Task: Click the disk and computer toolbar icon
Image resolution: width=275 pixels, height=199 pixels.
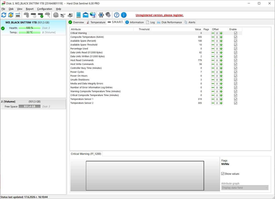Action: (x=70, y=15)
